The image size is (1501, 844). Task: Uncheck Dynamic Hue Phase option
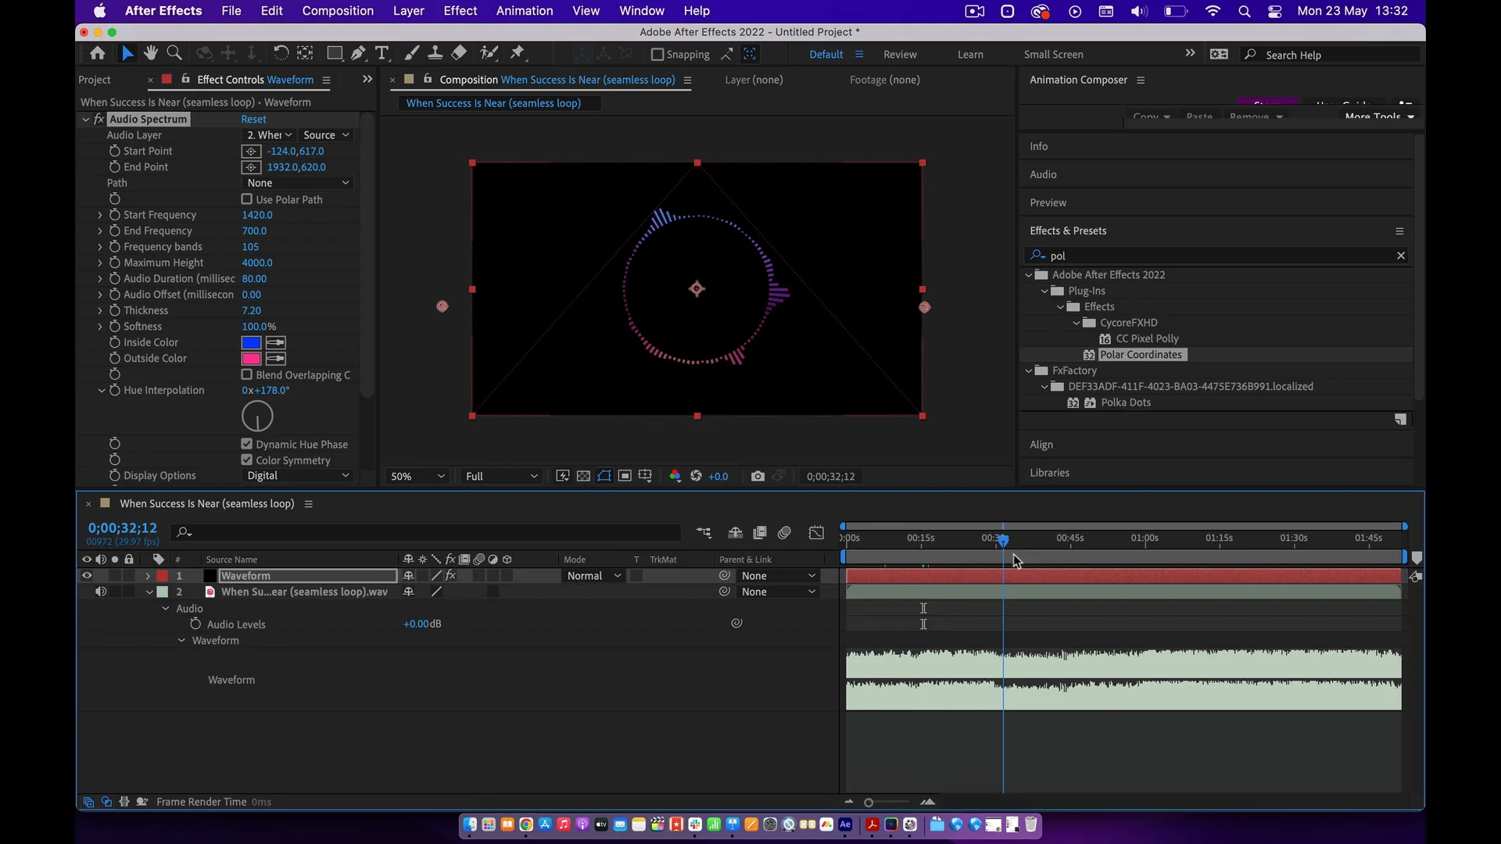click(x=247, y=444)
